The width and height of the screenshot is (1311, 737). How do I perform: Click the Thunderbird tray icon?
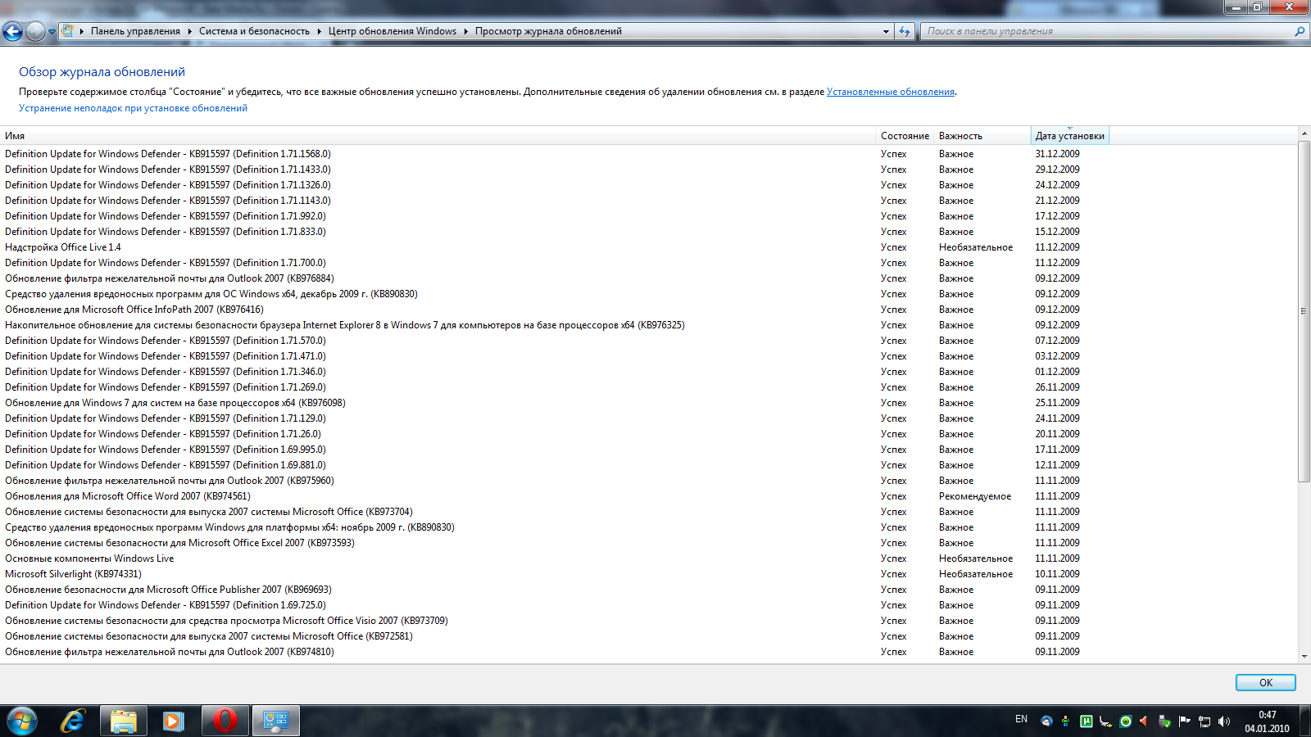[x=1046, y=721]
